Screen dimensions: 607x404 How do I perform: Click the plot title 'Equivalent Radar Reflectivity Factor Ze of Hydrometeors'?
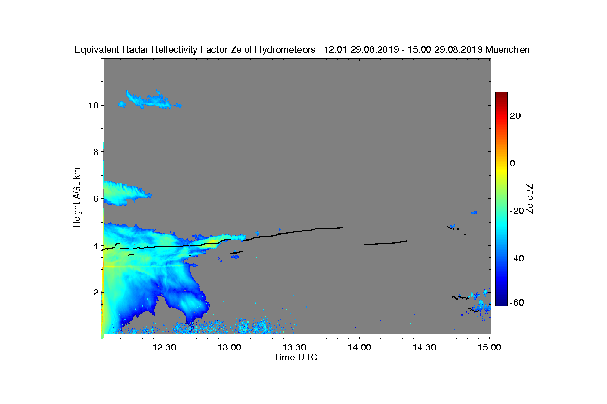(x=195, y=49)
